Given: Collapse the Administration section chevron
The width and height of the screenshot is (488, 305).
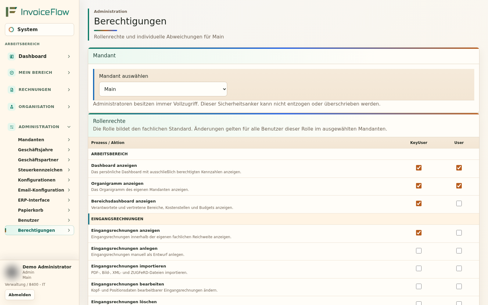Looking at the screenshot, I should point(69,127).
